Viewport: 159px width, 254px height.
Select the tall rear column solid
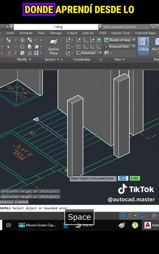122,115
